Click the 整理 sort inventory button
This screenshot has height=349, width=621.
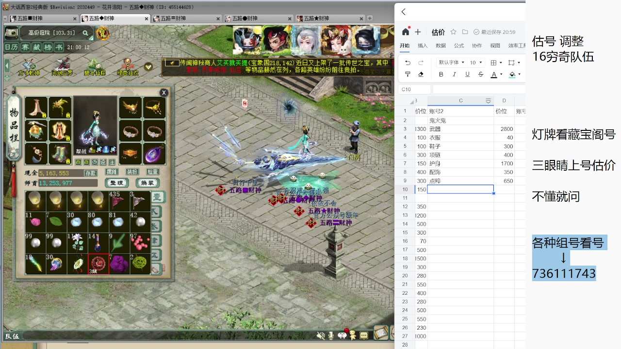[116, 183]
